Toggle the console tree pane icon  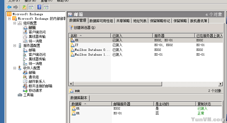[31, 7]
